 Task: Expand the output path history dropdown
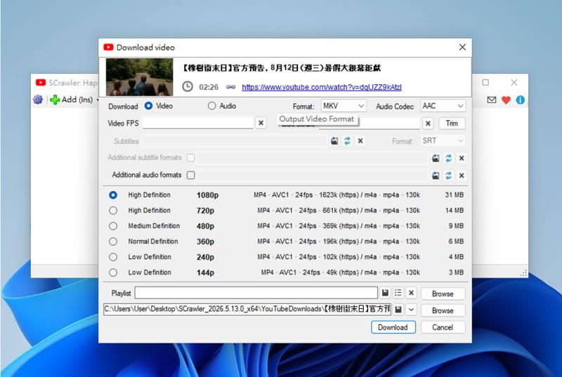pos(412,310)
